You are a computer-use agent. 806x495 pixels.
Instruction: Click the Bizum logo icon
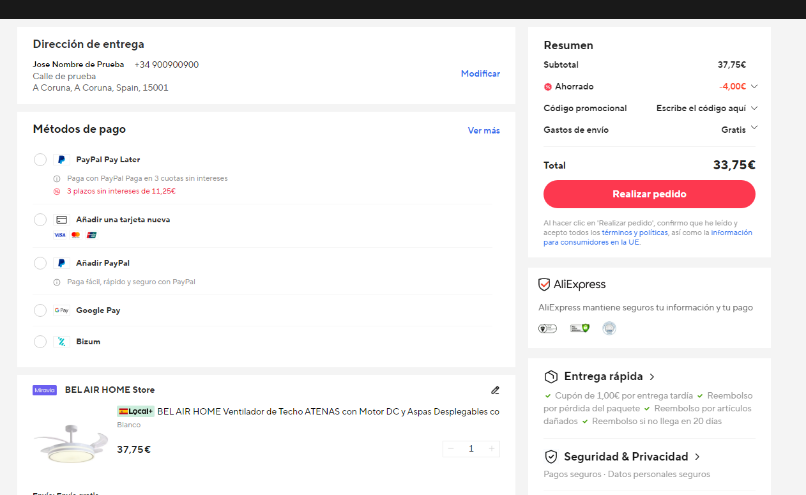tap(61, 342)
